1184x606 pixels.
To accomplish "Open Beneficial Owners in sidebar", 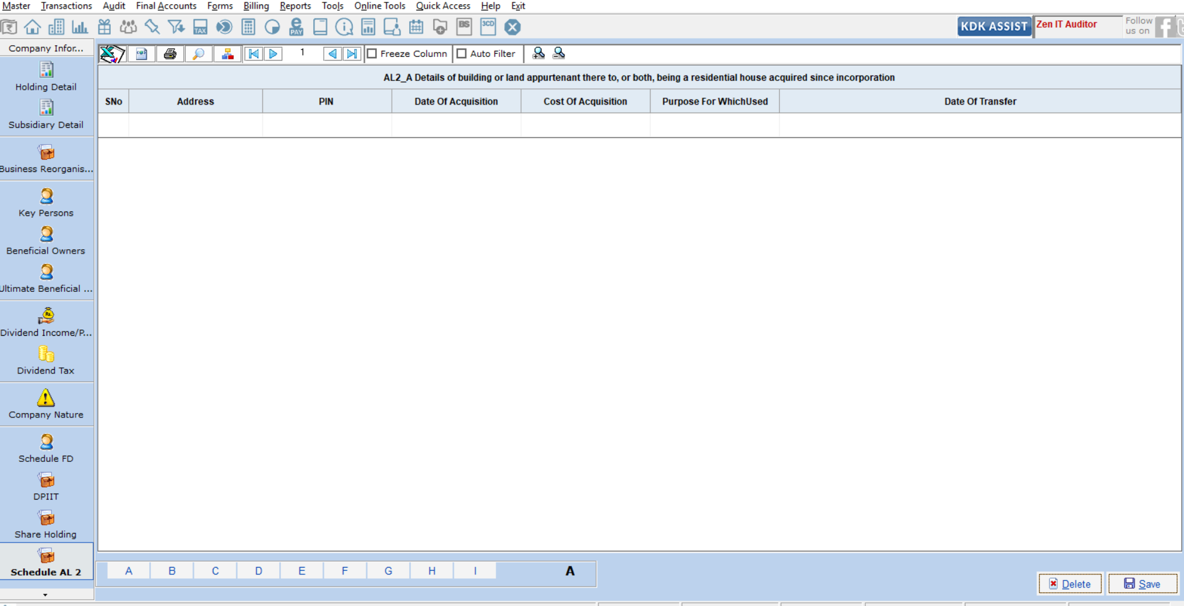I will [x=46, y=241].
